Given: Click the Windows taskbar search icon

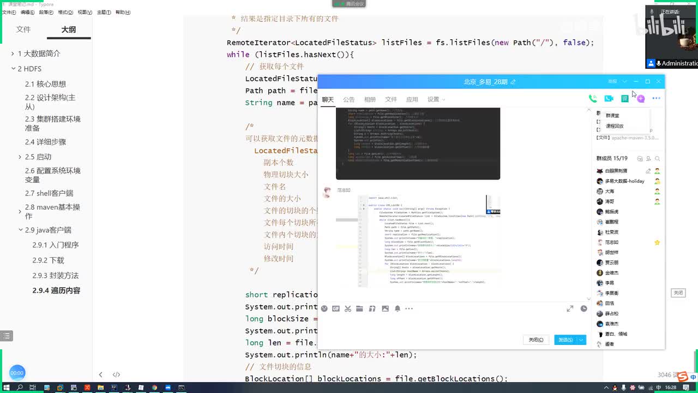Looking at the screenshot, I should [x=20, y=388].
